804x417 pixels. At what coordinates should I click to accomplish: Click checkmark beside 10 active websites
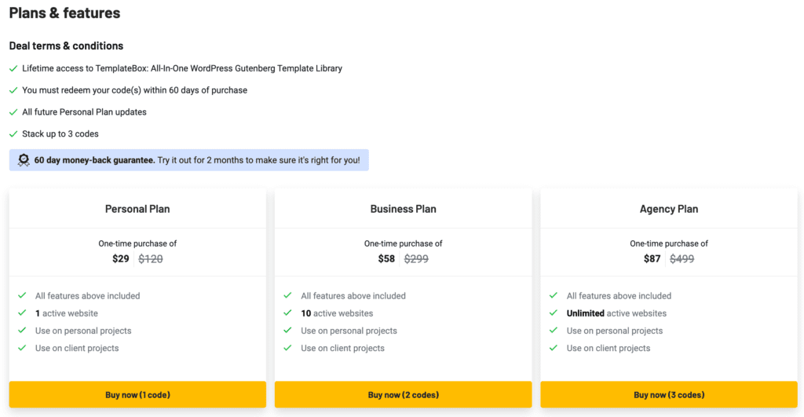click(287, 313)
